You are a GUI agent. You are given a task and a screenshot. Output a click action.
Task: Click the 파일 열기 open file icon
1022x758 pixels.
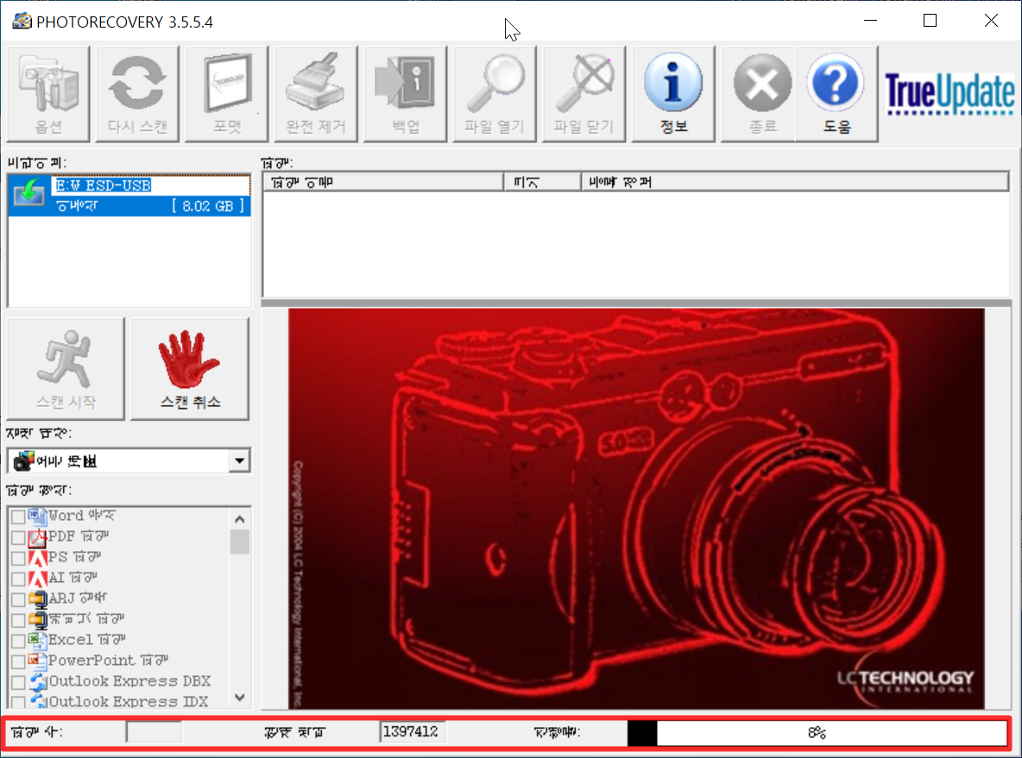click(495, 93)
